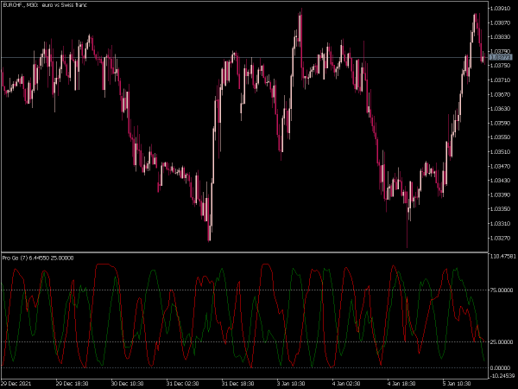Viewport: 518px width, 389px height.
Task: Click price scale value 1.03750
Action: point(501,66)
